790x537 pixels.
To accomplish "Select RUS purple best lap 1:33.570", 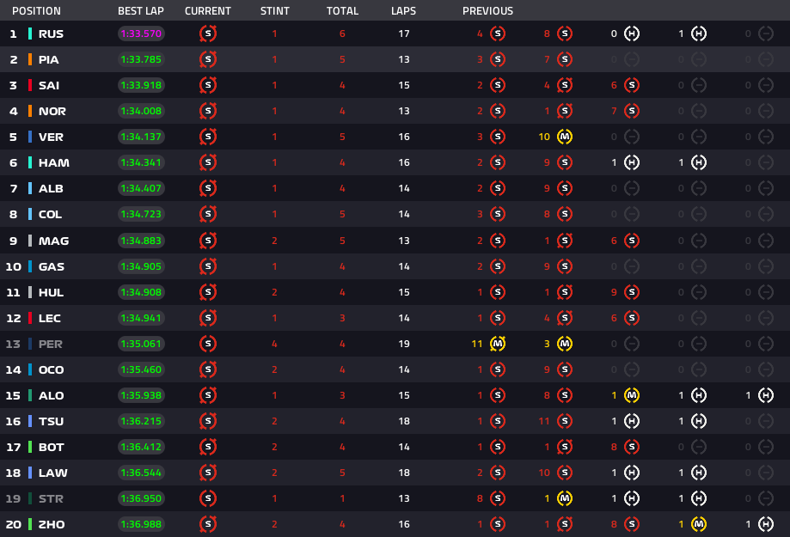I will click(x=141, y=34).
